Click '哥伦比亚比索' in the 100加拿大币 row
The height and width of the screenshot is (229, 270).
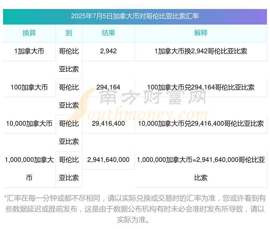point(69,96)
